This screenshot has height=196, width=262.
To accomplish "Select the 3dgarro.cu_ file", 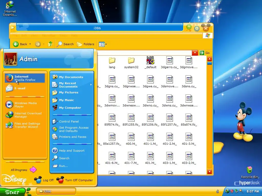I will (170, 63).
